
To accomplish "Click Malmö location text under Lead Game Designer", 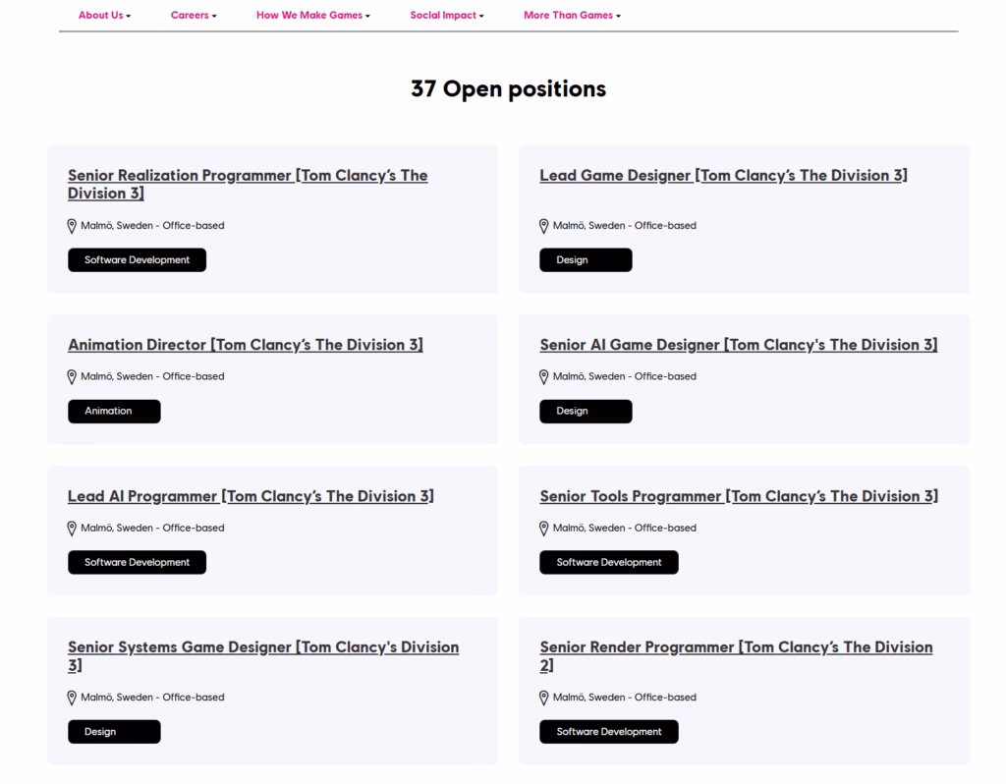I will click(624, 225).
